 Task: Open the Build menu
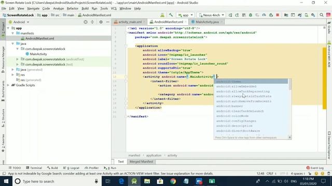85,8
